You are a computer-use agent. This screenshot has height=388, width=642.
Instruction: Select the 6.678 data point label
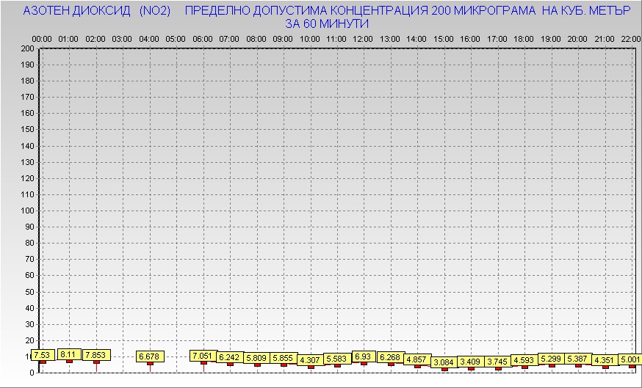click(x=150, y=356)
